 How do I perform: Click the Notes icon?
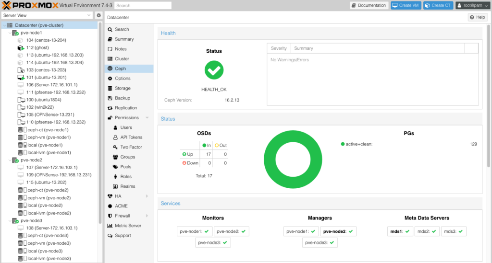(110, 49)
